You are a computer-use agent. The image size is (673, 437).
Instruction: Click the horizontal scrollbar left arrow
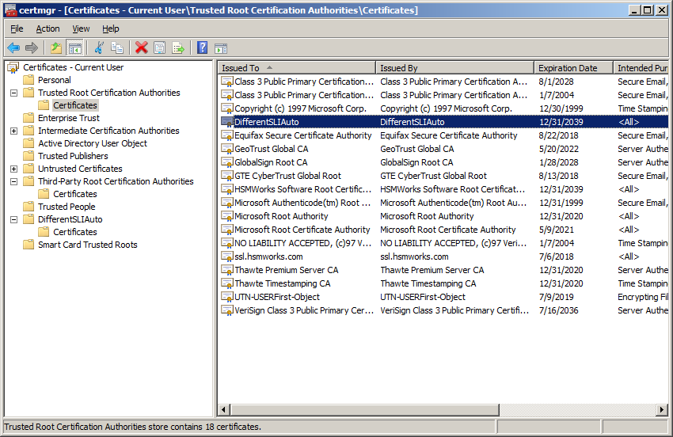point(223,409)
